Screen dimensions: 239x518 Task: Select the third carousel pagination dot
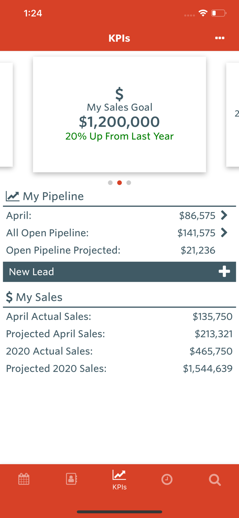129,182
